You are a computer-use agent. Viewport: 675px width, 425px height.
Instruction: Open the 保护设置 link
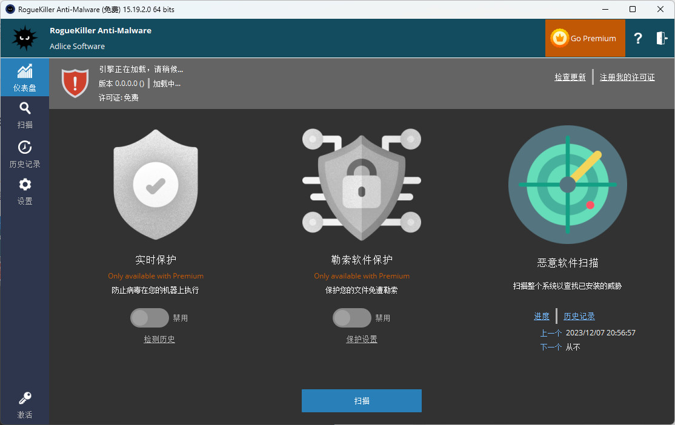click(x=362, y=340)
